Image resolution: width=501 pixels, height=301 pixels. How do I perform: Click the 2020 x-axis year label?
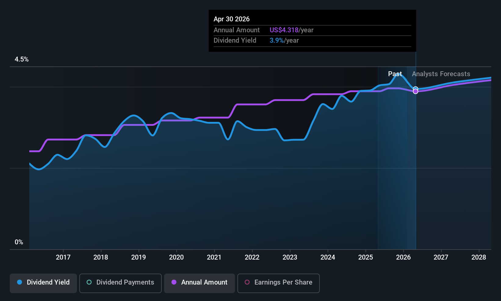coord(176,257)
